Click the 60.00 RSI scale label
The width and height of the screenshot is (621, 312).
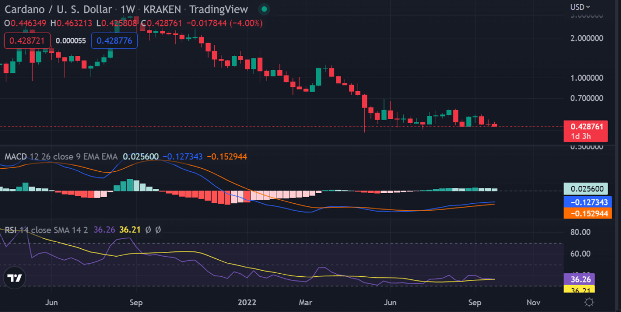tap(581, 254)
